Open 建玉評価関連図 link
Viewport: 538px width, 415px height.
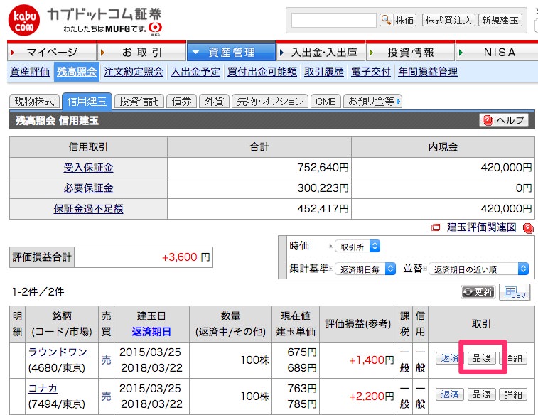coord(481,227)
